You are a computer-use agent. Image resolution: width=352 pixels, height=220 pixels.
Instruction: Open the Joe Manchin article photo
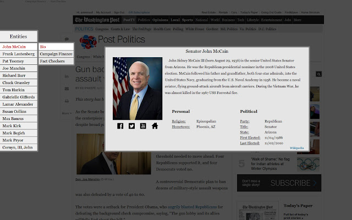pos(114,154)
